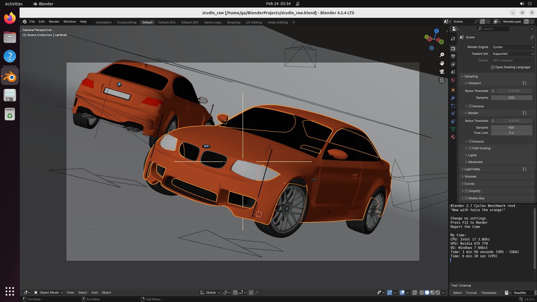Toggle camera view lock padlock icon
Image resolution: width=537 pixels, height=302 pixels.
[442, 80]
